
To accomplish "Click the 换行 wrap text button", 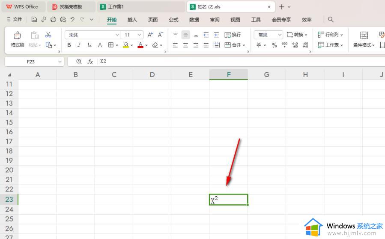I will pyautogui.click(x=233, y=35).
